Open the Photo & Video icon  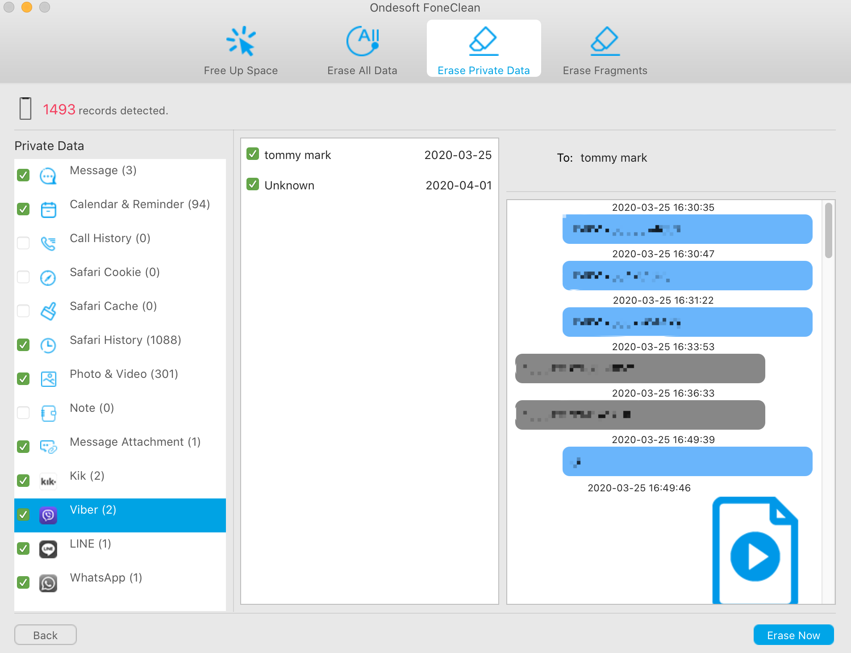click(48, 379)
